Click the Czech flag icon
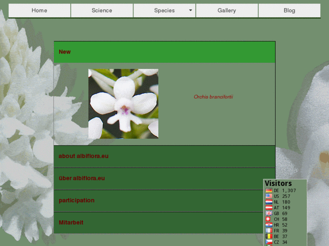 point(269,242)
